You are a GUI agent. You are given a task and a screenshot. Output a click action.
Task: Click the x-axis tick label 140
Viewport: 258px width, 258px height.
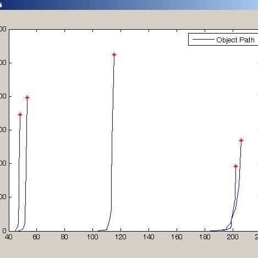[149, 237]
